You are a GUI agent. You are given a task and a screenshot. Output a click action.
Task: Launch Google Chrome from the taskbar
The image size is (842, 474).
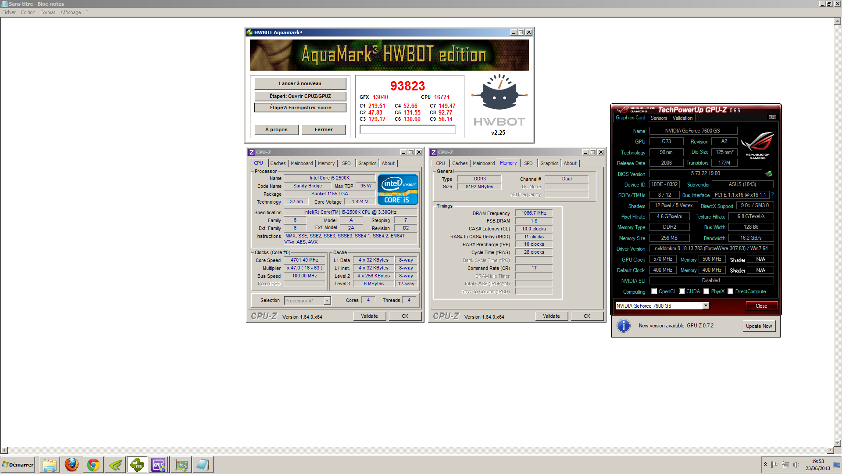[93, 465]
